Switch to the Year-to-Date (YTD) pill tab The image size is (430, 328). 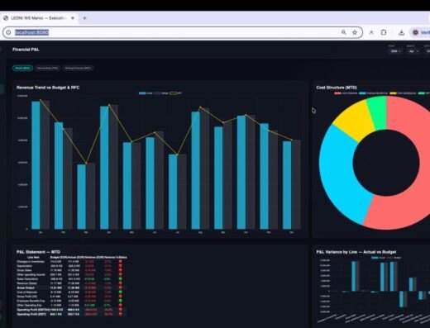coord(47,68)
